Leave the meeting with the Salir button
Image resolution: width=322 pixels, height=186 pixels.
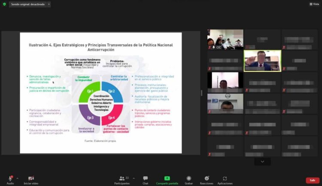point(312,180)
